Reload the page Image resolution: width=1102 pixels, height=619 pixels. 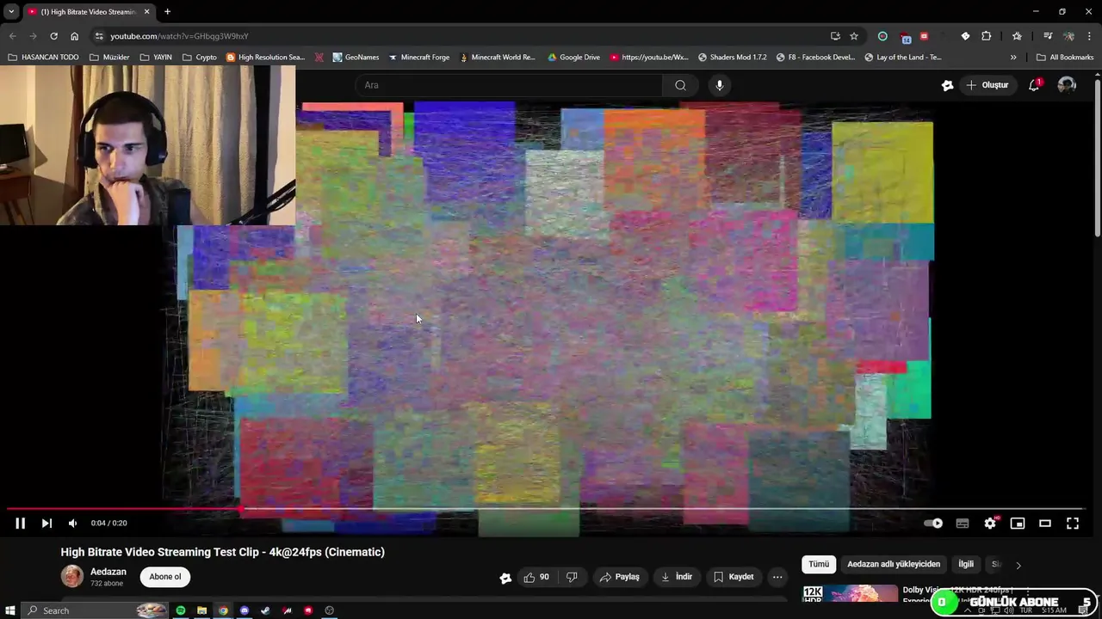53,36
